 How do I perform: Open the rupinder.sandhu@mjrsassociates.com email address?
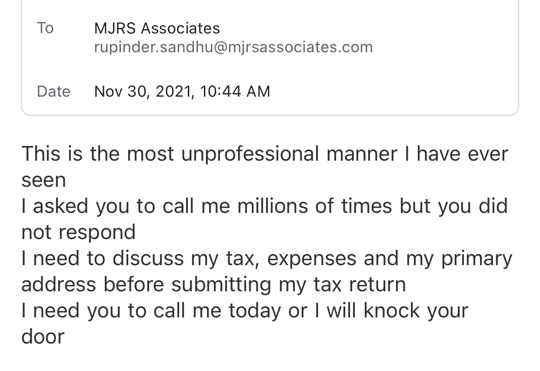pos(233,47)
